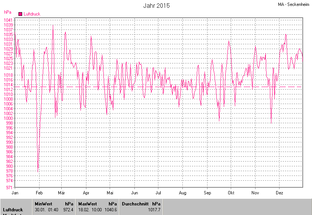Click the hPa unit label above y-axis

coord(7,12)
